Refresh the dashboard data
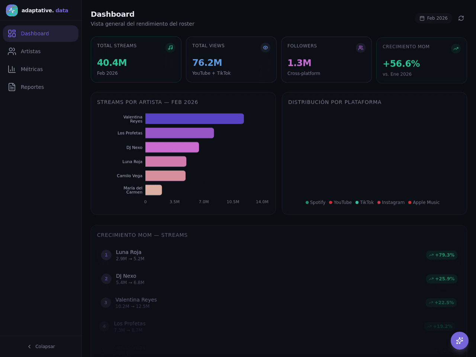476x357 pixels. coord(461,18)
